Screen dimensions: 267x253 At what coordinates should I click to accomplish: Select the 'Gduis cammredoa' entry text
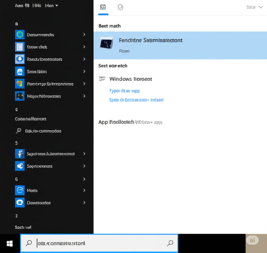point(43,131)
